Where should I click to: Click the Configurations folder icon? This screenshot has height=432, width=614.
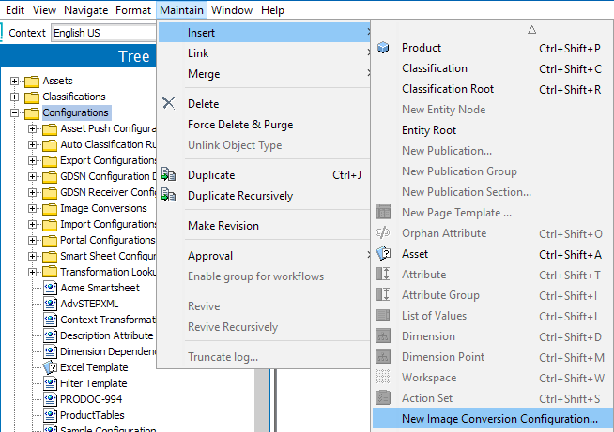[32, 113]
